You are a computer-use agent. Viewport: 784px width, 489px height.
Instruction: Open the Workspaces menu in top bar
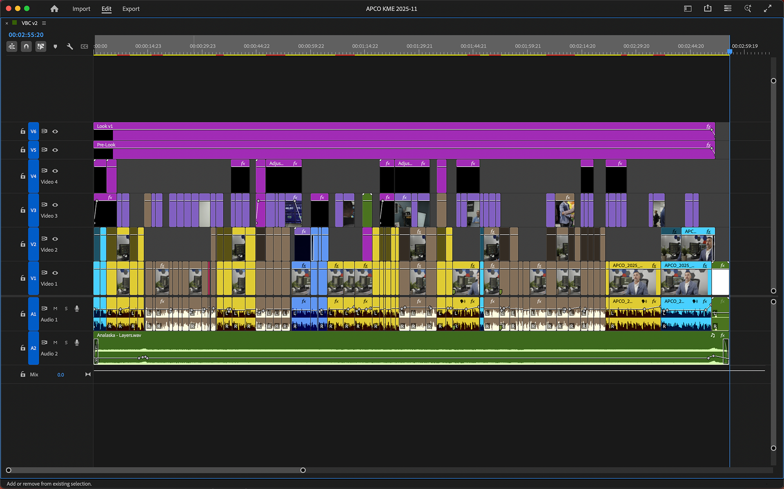click(x=688, y=9)
